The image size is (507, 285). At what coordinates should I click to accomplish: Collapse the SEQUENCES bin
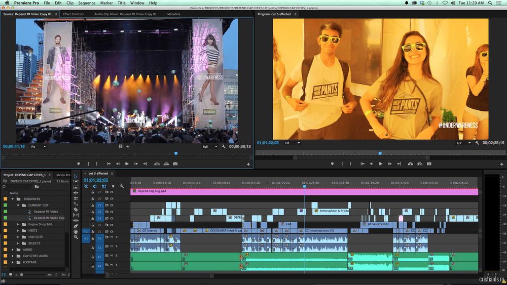[x=13, y=199]
